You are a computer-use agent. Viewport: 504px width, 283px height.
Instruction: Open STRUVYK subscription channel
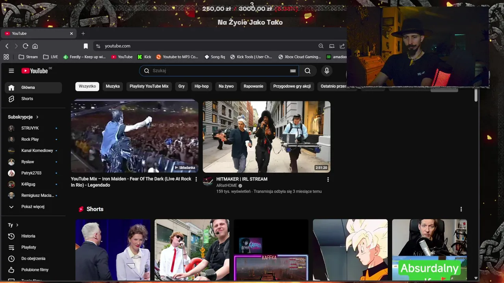pyautogui.click(x=33, y=128)
